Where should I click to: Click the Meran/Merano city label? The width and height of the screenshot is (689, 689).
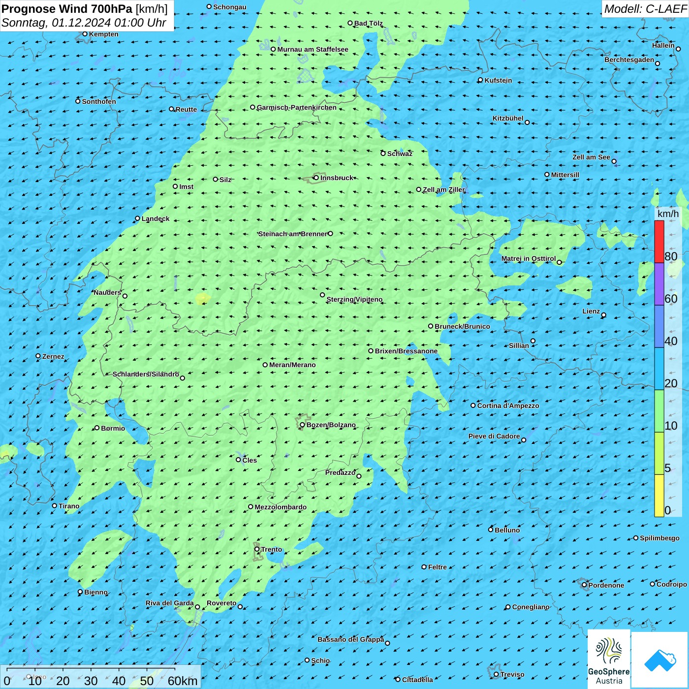click(x=292, y=365)
